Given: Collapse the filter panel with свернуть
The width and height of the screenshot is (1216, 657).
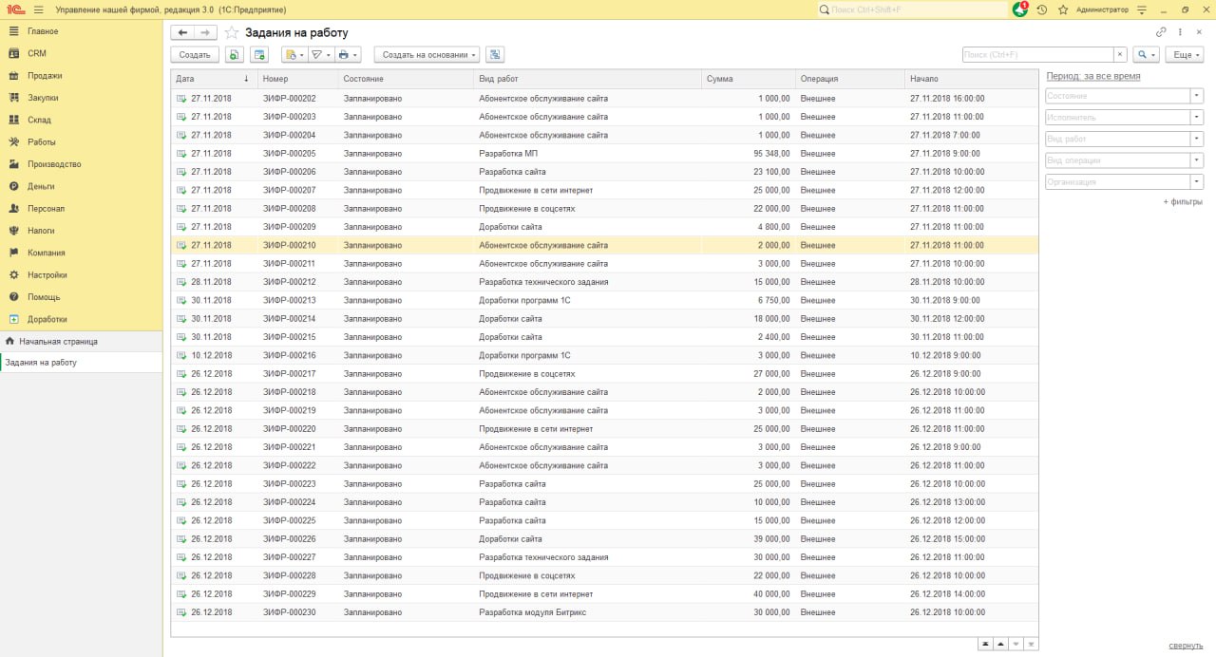Looking at the screenshot, I should point(1185,646).
